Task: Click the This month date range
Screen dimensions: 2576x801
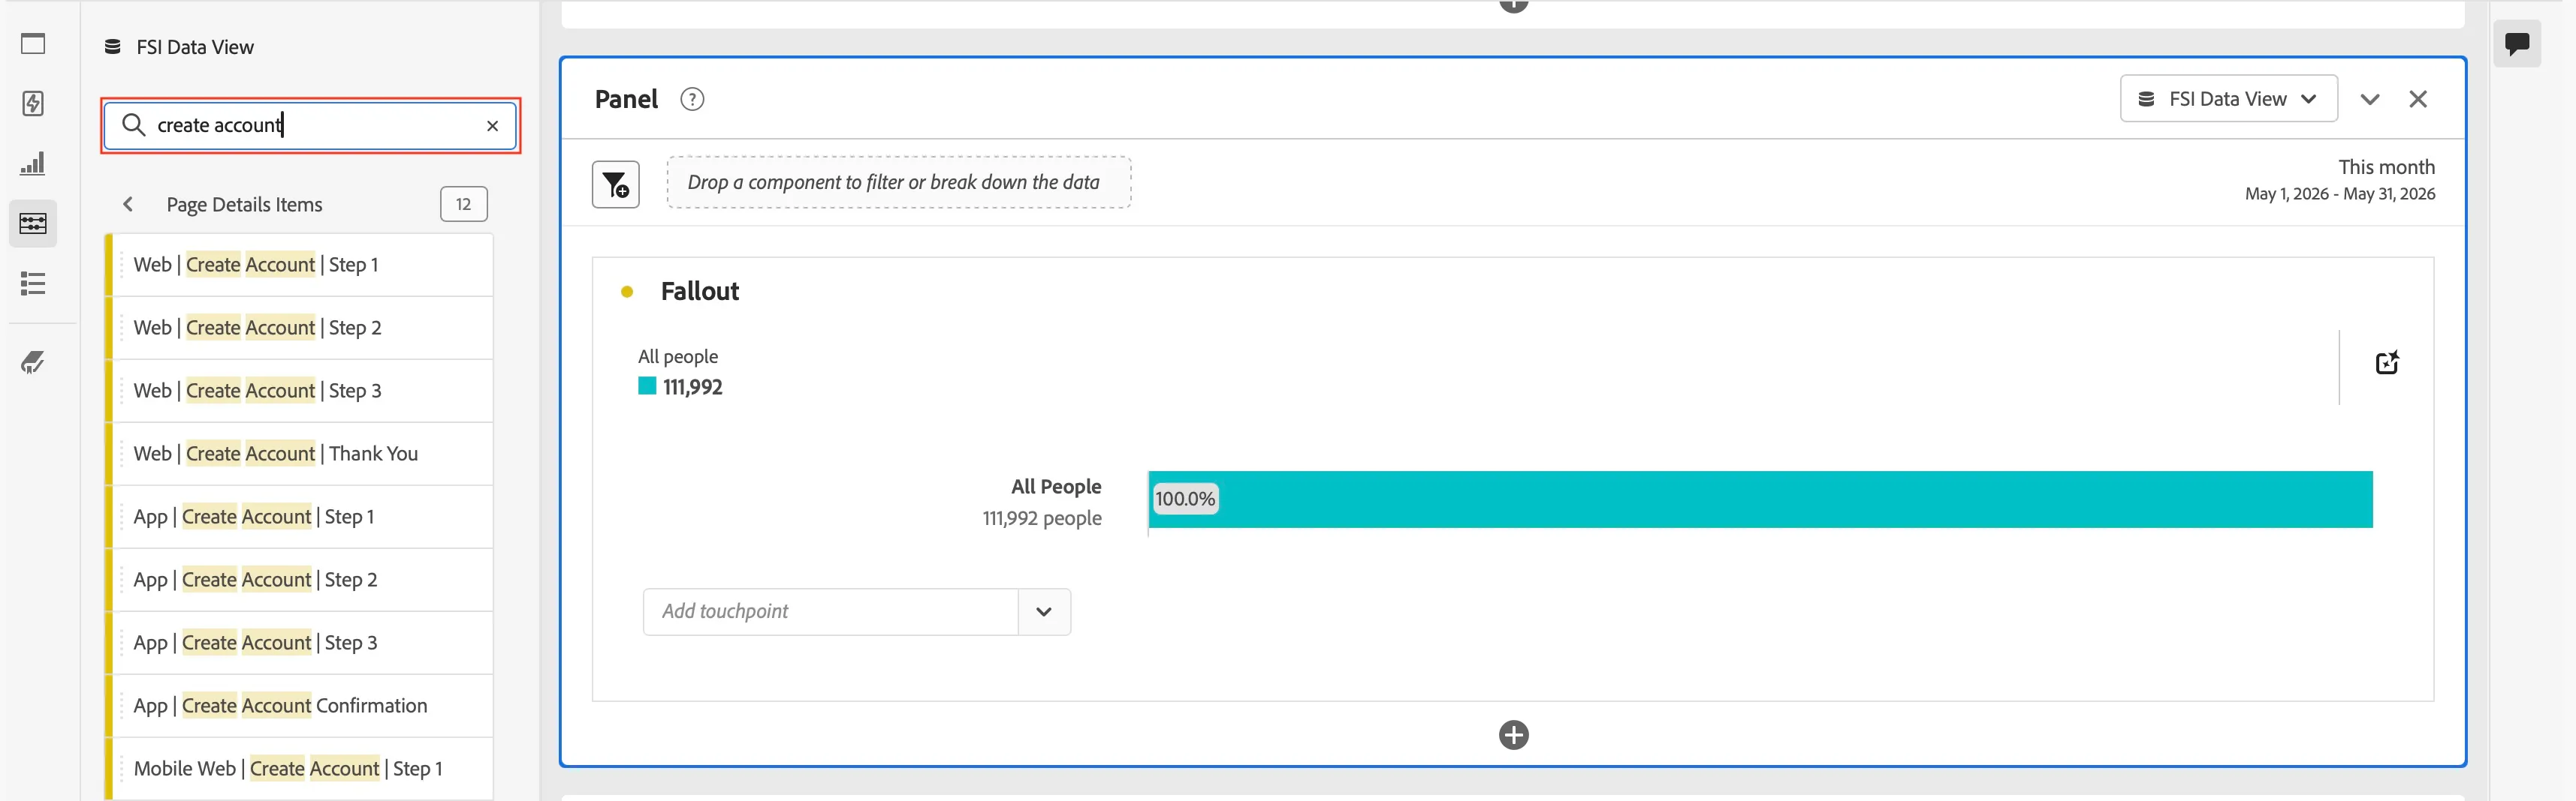Action: 2339,180
